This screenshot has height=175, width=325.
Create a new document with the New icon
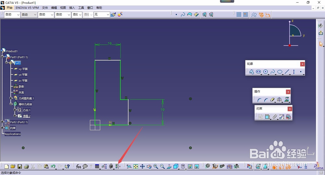coord(6,167)
